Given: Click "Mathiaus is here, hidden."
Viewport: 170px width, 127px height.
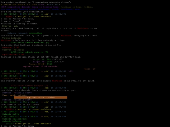Looking at the screenshot, I should [77, 7].
